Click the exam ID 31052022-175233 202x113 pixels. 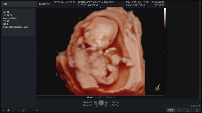pyautogui.click(x=88, y=5)
